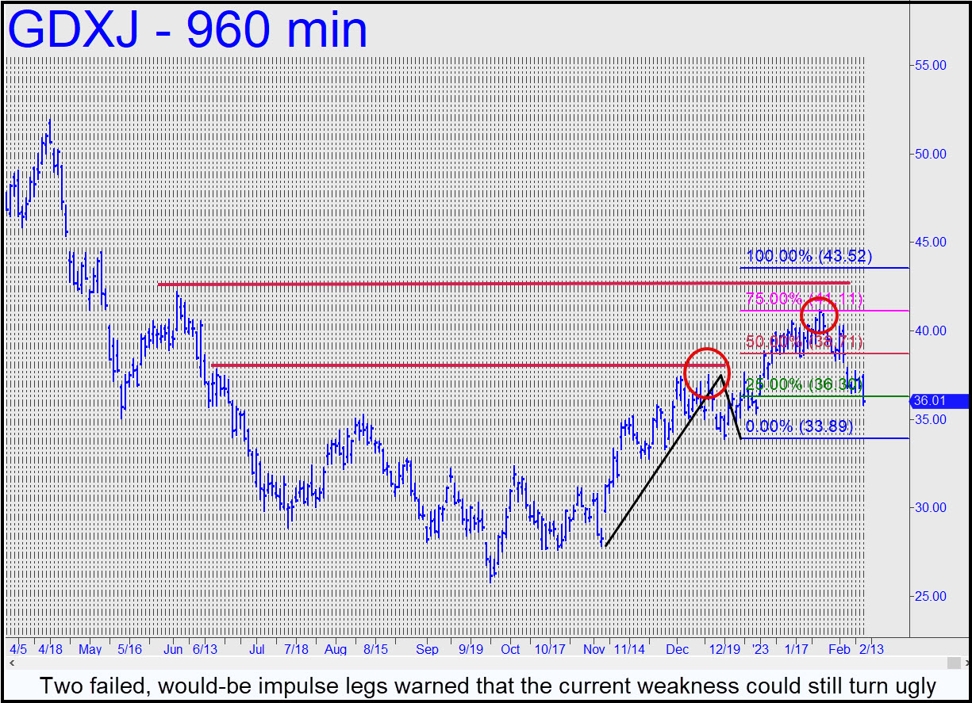This screenshot has width=972, height=703.
Task: Click the caption text below the chart
Action: pos(486,685)
